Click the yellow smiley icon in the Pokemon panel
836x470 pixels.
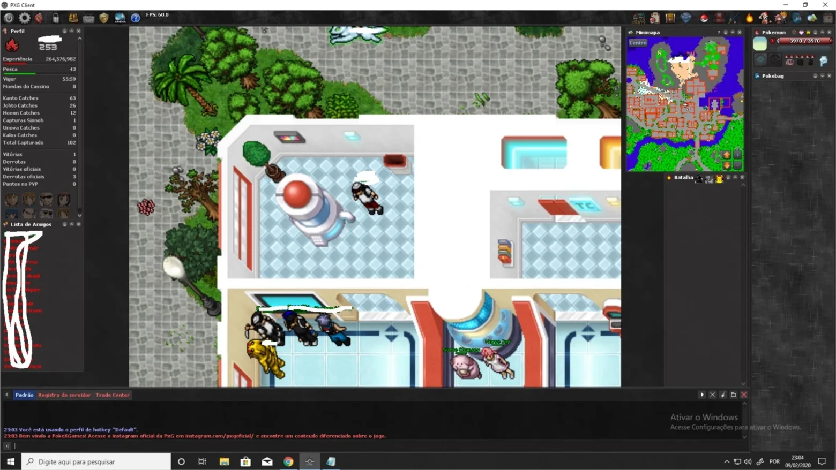pos(808,32)
